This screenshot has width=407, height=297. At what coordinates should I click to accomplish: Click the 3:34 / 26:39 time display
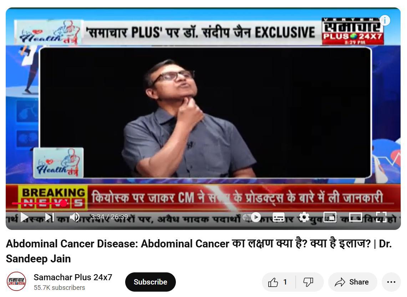(109, 217)
